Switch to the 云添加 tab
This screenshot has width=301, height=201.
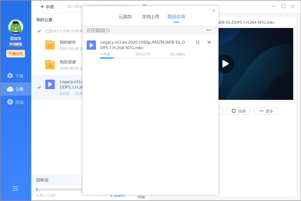coord(125,16)
